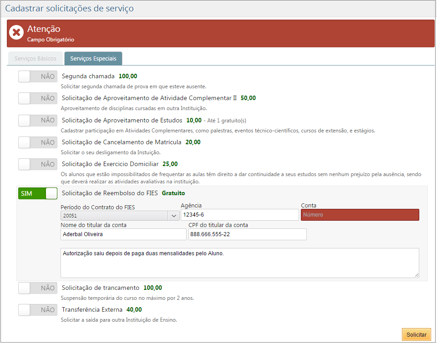This screenshot has width=437, height=344.
Task: Click the Agência input field
Action: click(239, 215)
